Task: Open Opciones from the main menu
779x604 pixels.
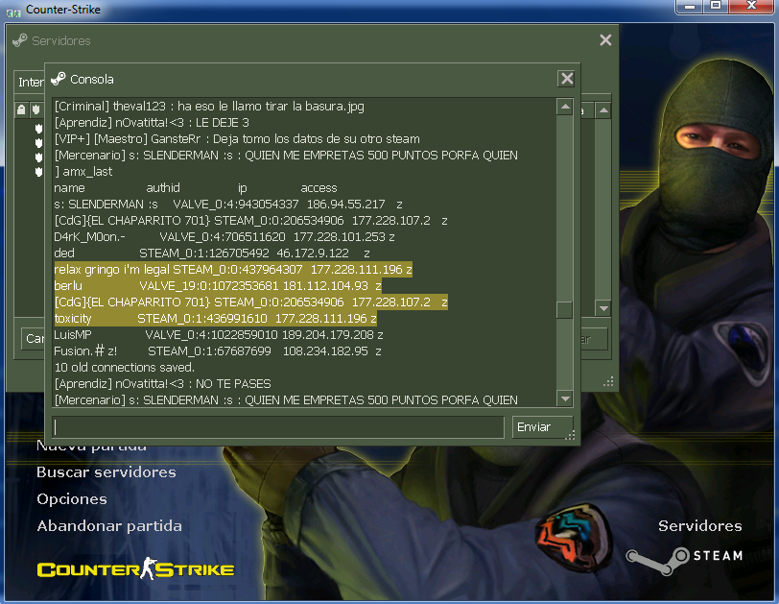Action: (72, 499)
